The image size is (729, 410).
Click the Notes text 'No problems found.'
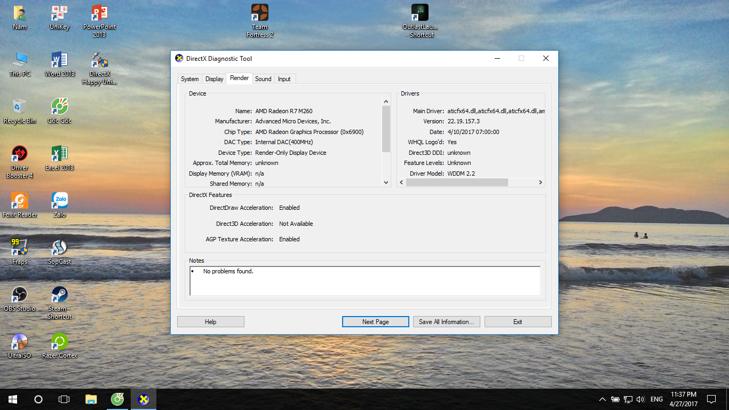click(x=228, y=271)
